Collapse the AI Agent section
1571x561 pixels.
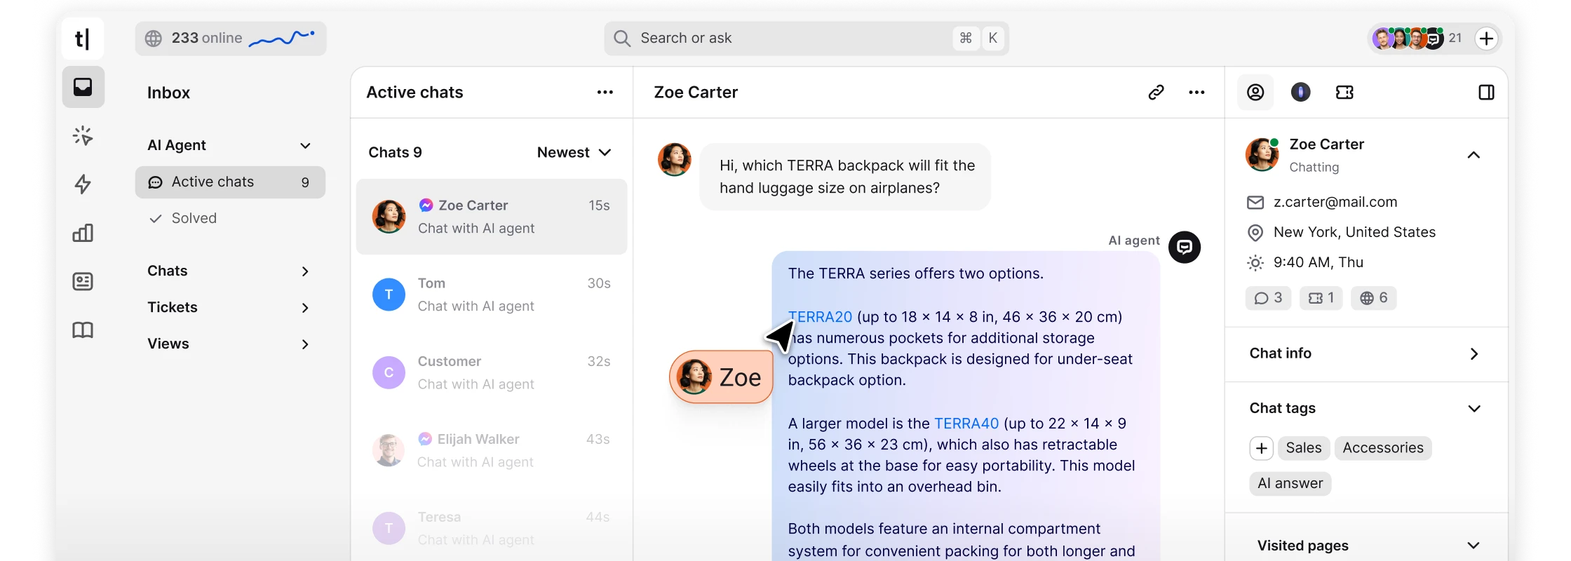click(305, 146)
